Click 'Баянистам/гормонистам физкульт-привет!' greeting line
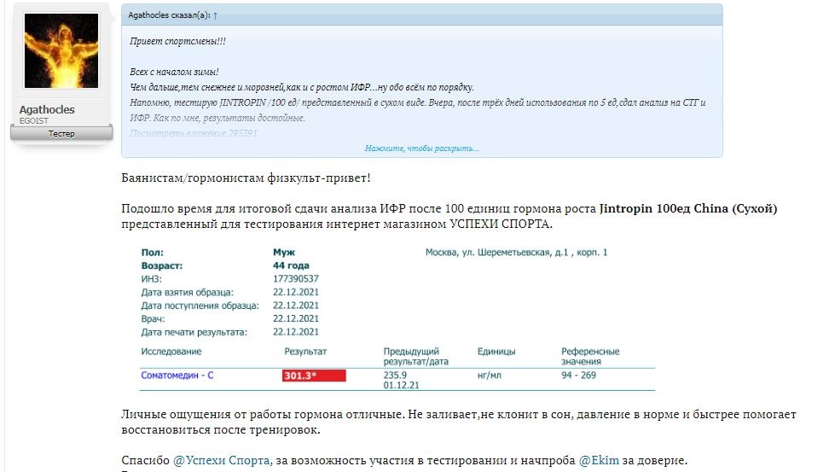Image resolution: width=829 pixels, height=472 pixels. (x=246, y=178)
